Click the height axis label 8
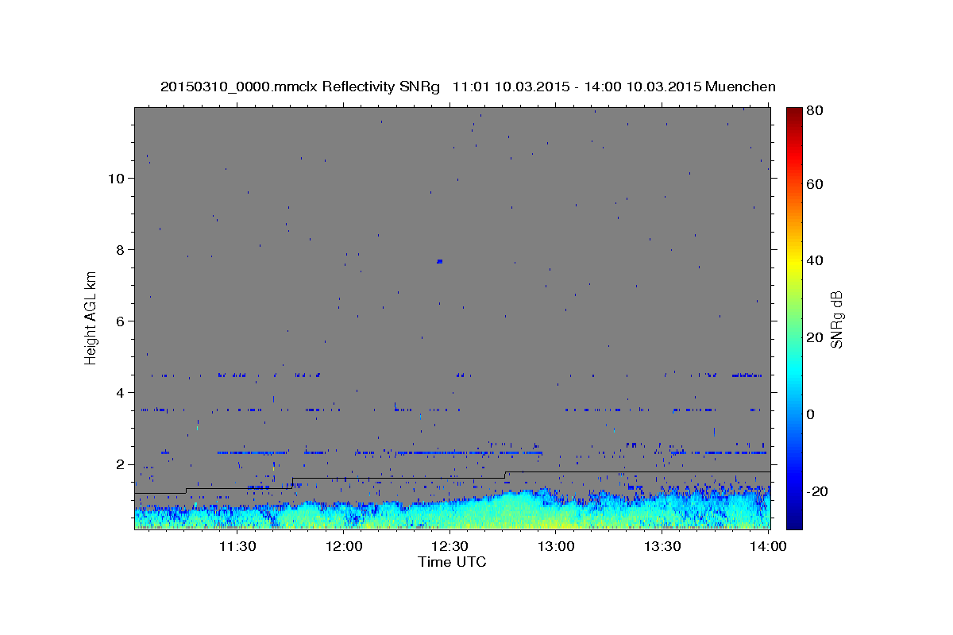The height and width of the screenshot is (635, 953). (x=122, y=249)
